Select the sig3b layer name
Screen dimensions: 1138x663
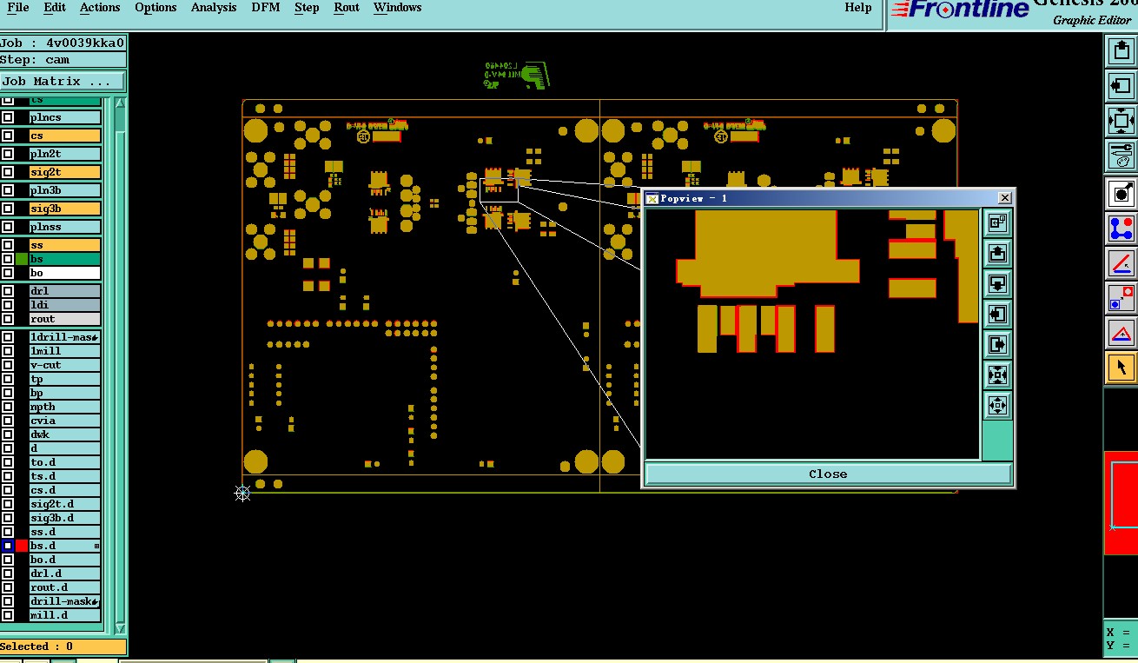tap(65, 209)
